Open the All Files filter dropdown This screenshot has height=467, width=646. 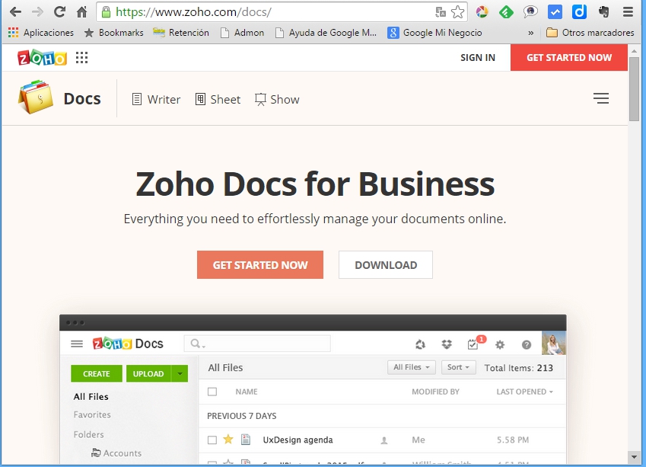point(411,367)
